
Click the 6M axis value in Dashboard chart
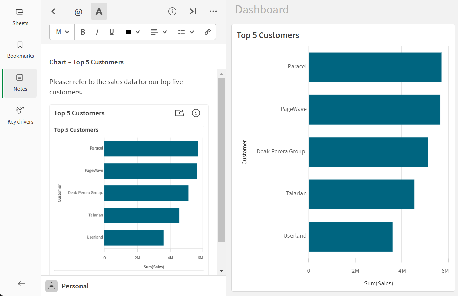[445, 271]
